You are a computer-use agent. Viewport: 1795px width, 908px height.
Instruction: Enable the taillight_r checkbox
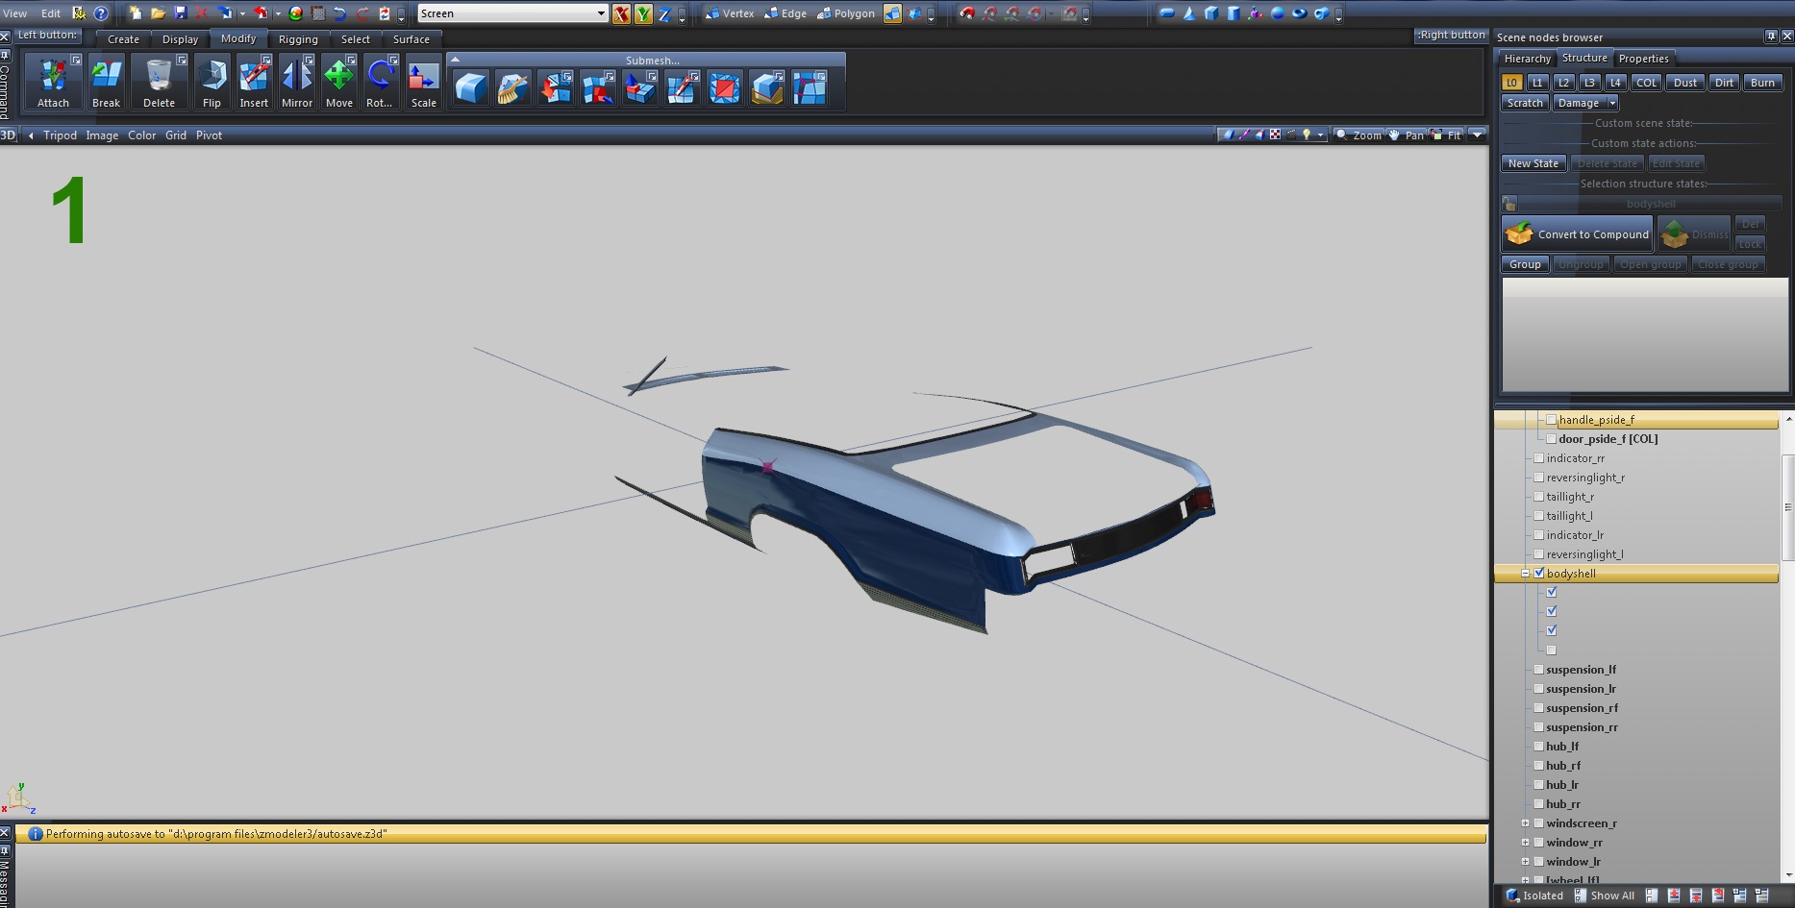pos(1539,497)
